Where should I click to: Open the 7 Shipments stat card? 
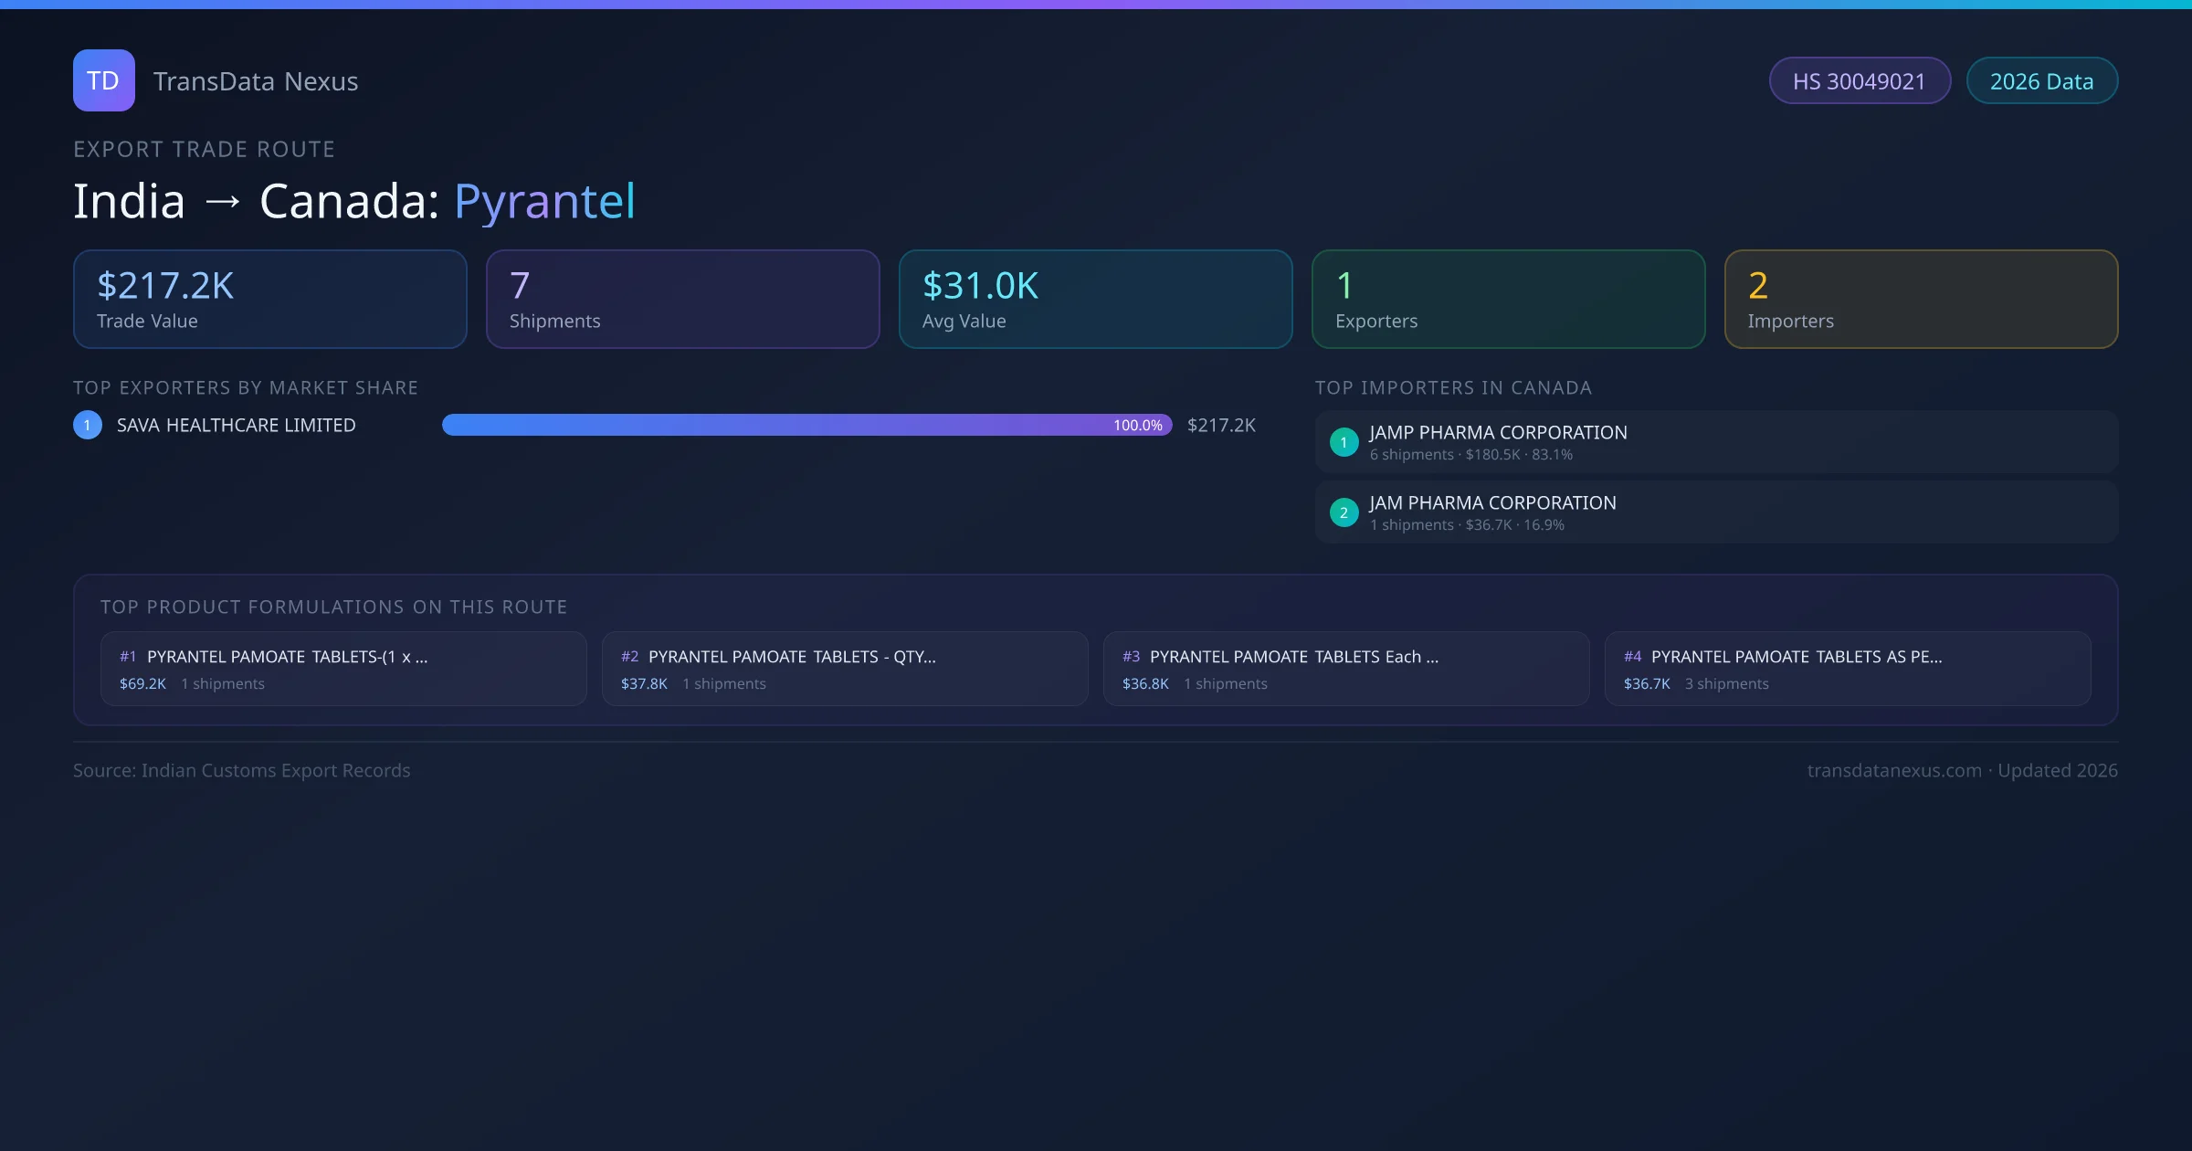coord(682,300)
